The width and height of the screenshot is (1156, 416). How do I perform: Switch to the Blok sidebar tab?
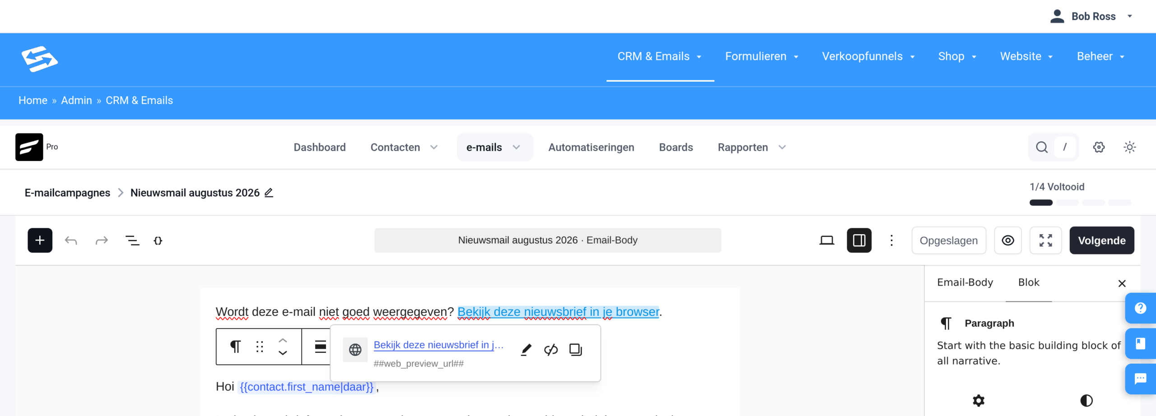[1029, 282]
